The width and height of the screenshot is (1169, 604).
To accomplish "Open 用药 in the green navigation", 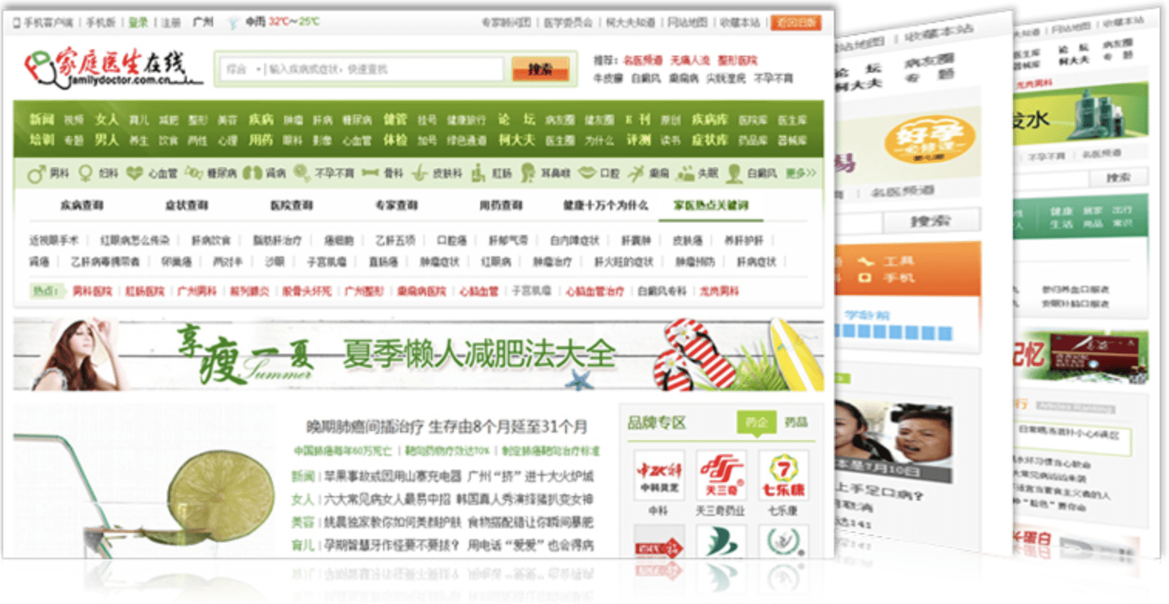I will (261, 141).
